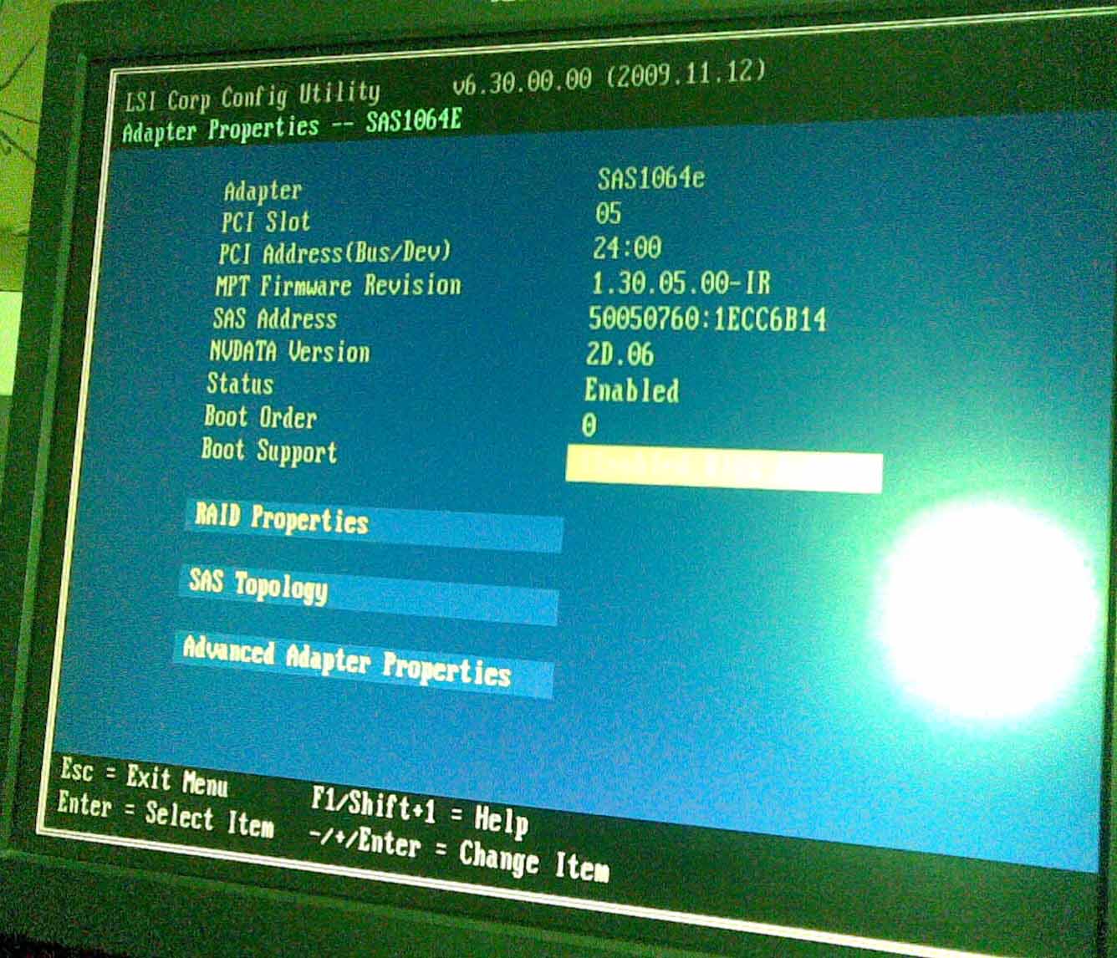Click the 'Esc = Exit Menu' hint
Viewport: 1117px width, 958px height.
(144, 777)
